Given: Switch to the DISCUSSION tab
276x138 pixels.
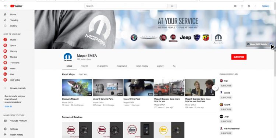Looking at the screenshot, I should tap(142, 66).
